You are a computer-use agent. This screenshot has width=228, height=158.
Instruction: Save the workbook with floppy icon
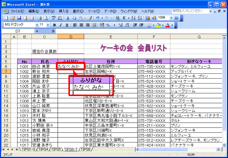pyautogui.click(x=19, y=18)
